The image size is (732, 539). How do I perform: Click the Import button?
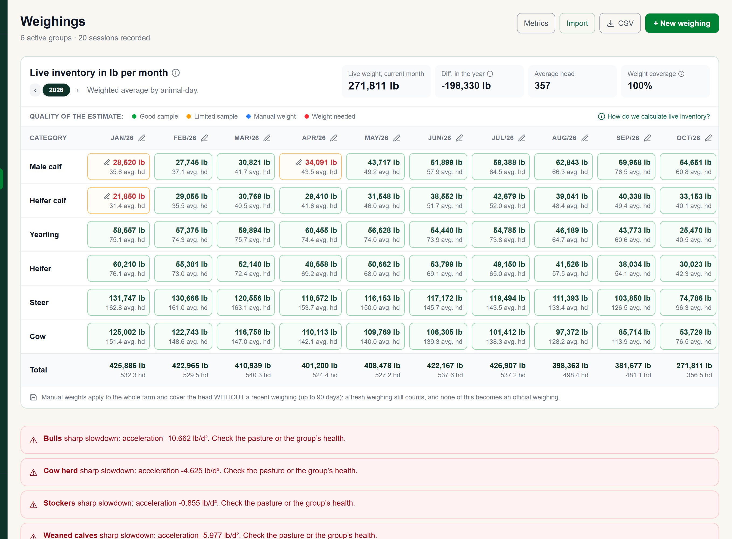click(577, 23)
